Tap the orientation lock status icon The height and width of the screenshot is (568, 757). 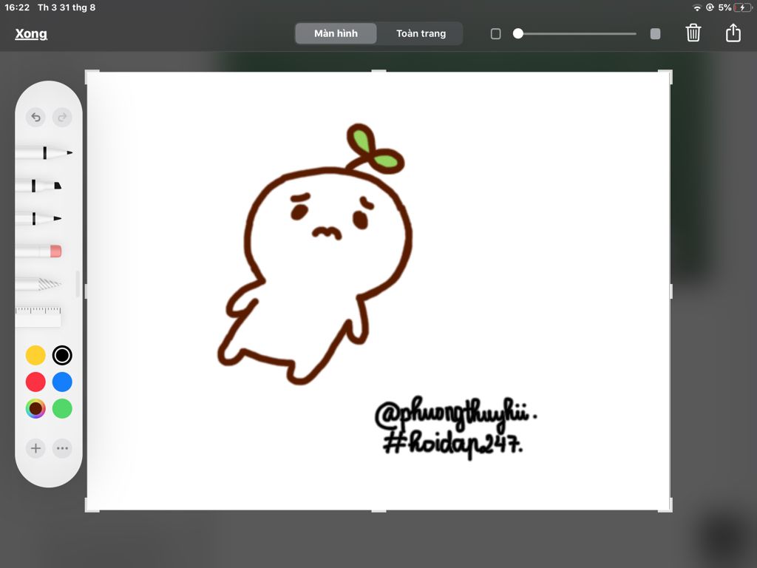point(710,7)
